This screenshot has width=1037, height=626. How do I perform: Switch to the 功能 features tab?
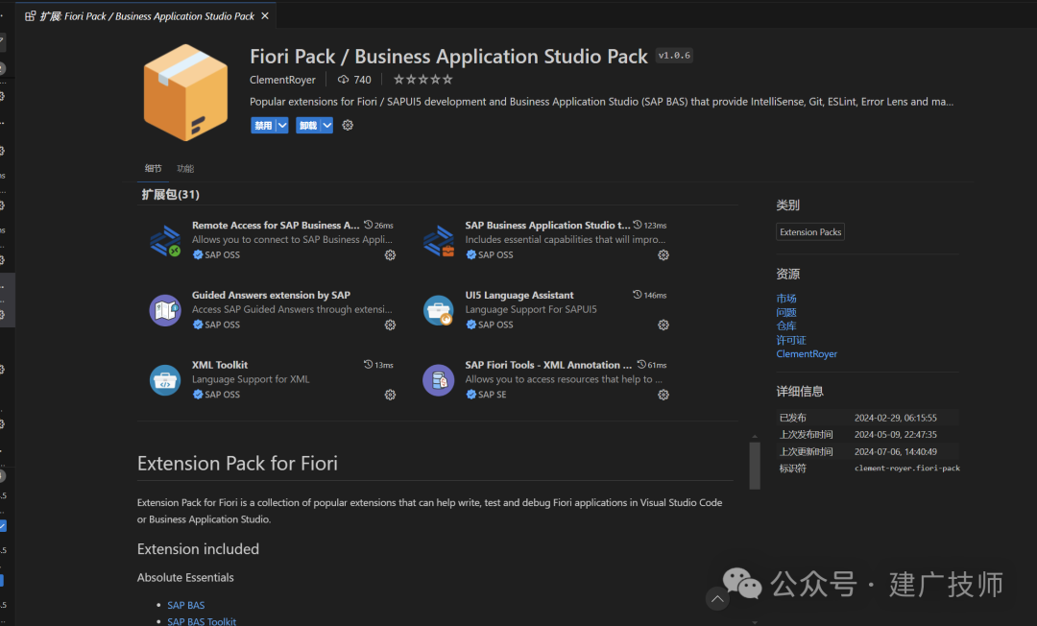(185, 169)
